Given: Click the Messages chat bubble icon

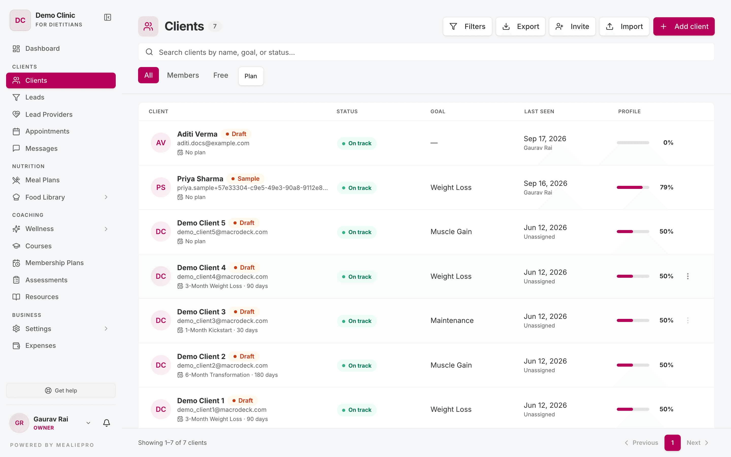Looking at the screenshot, I should 16,149.
